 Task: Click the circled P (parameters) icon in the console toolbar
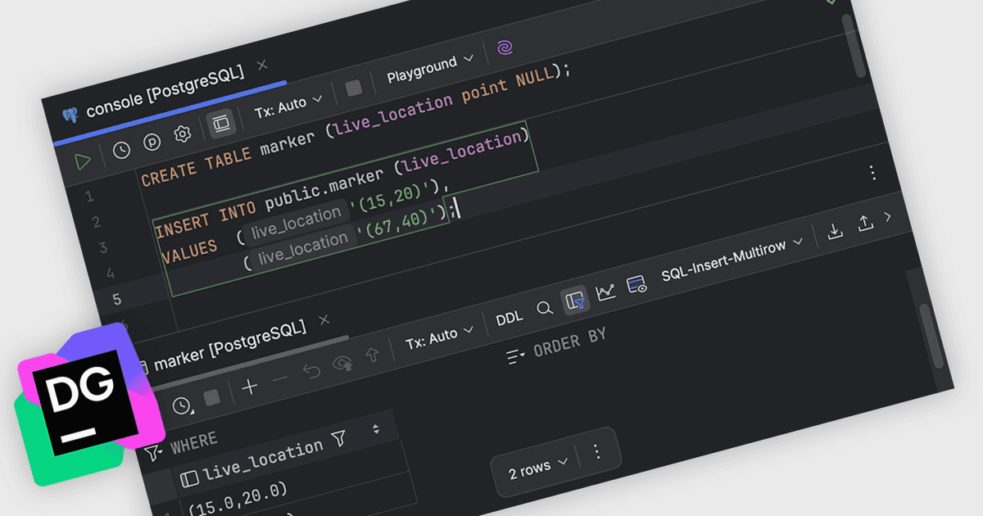(152, 142)
